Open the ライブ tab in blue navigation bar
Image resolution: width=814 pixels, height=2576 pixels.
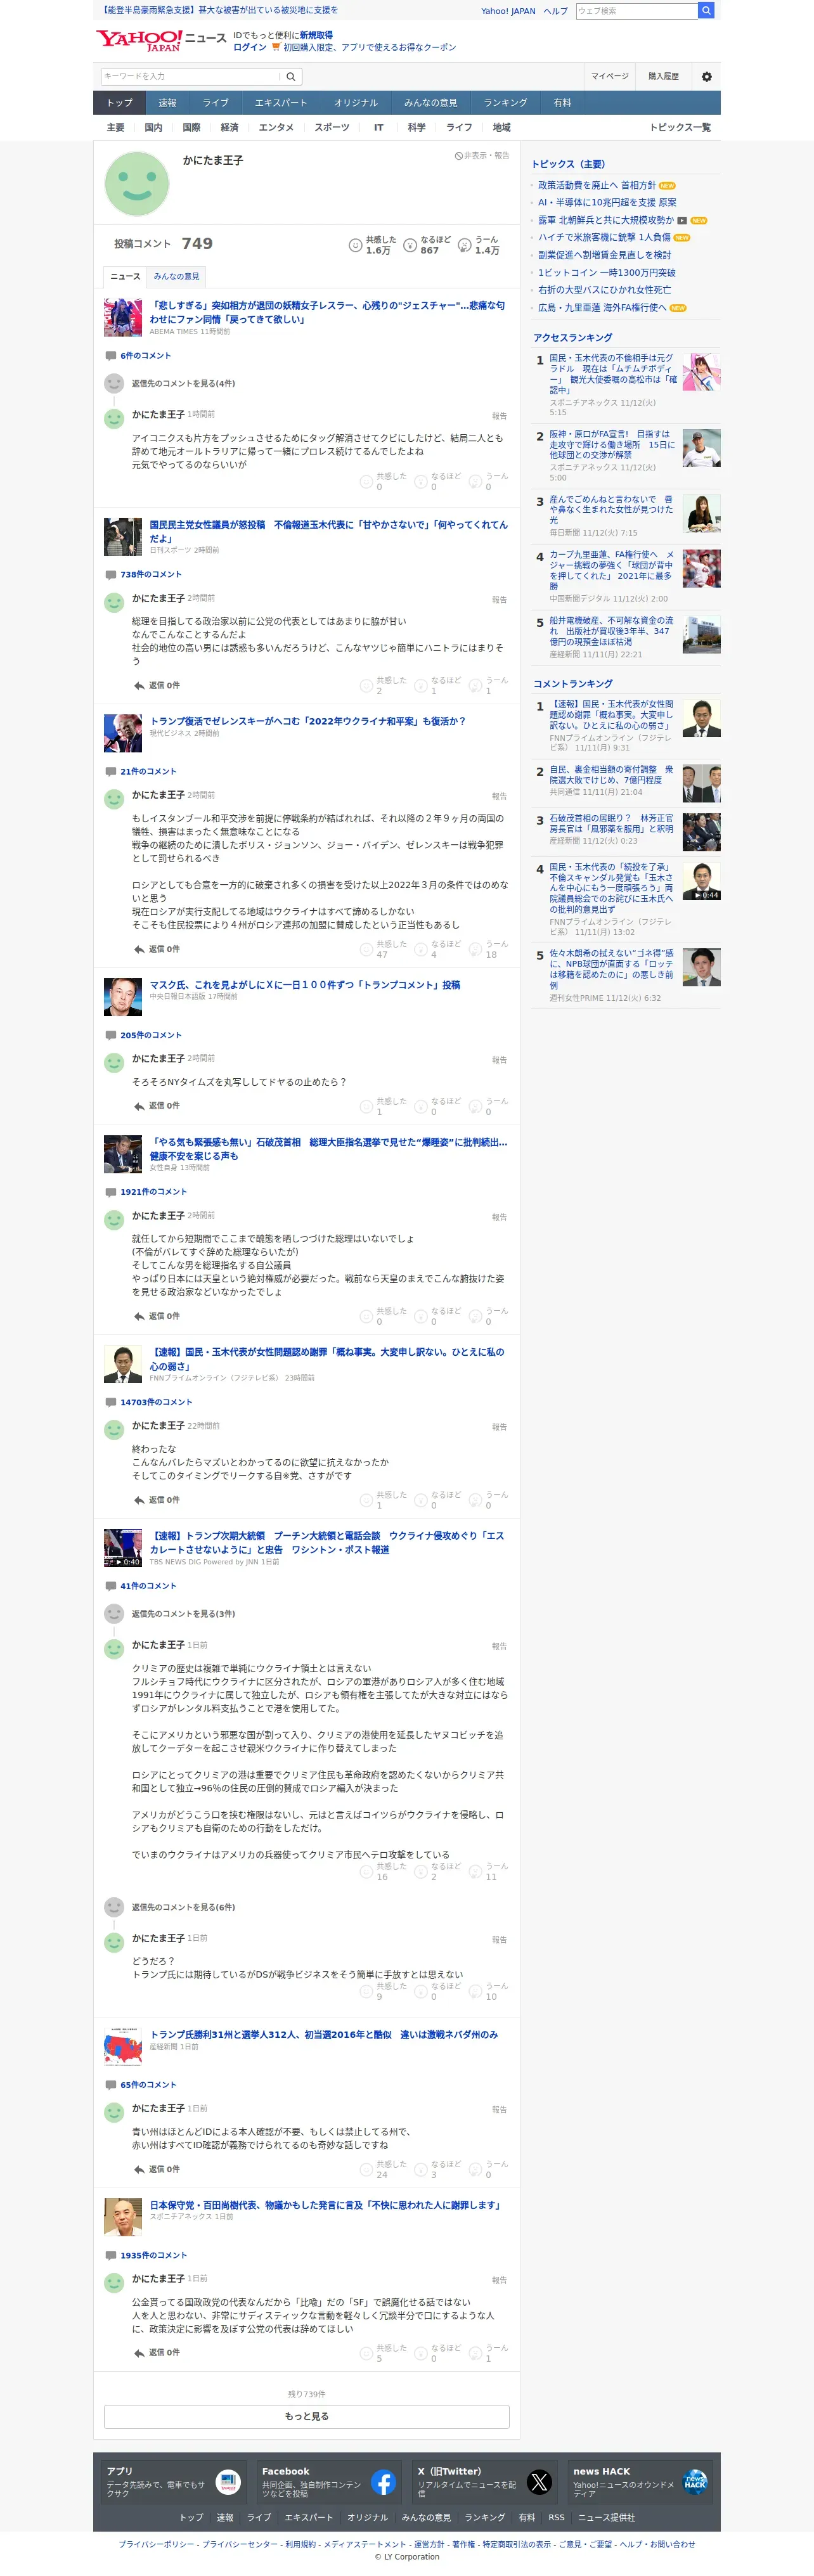pos(216,103)
